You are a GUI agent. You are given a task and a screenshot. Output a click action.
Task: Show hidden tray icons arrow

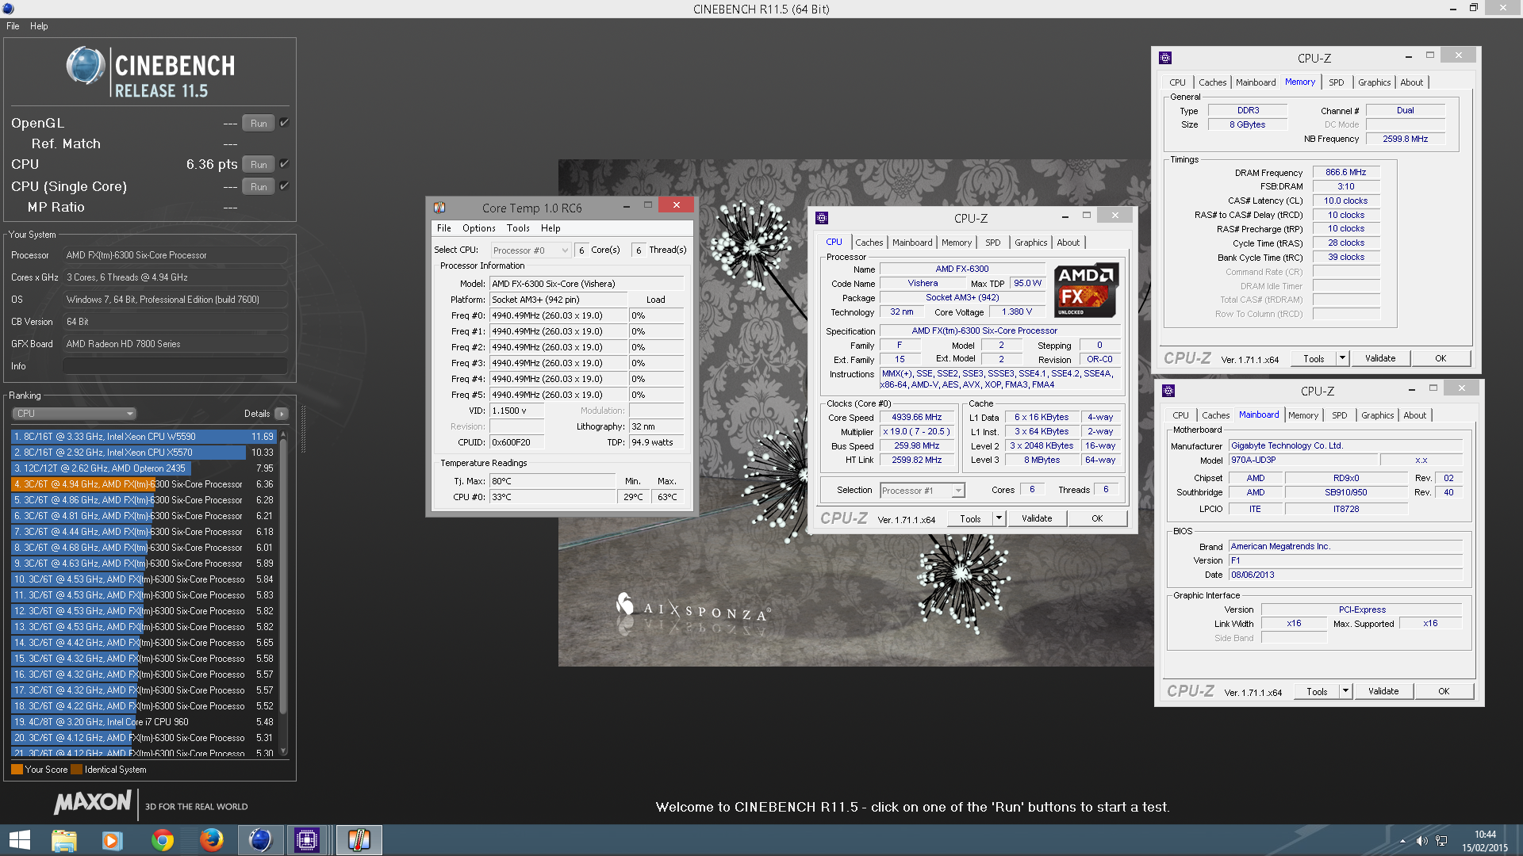coord(1402,841)
